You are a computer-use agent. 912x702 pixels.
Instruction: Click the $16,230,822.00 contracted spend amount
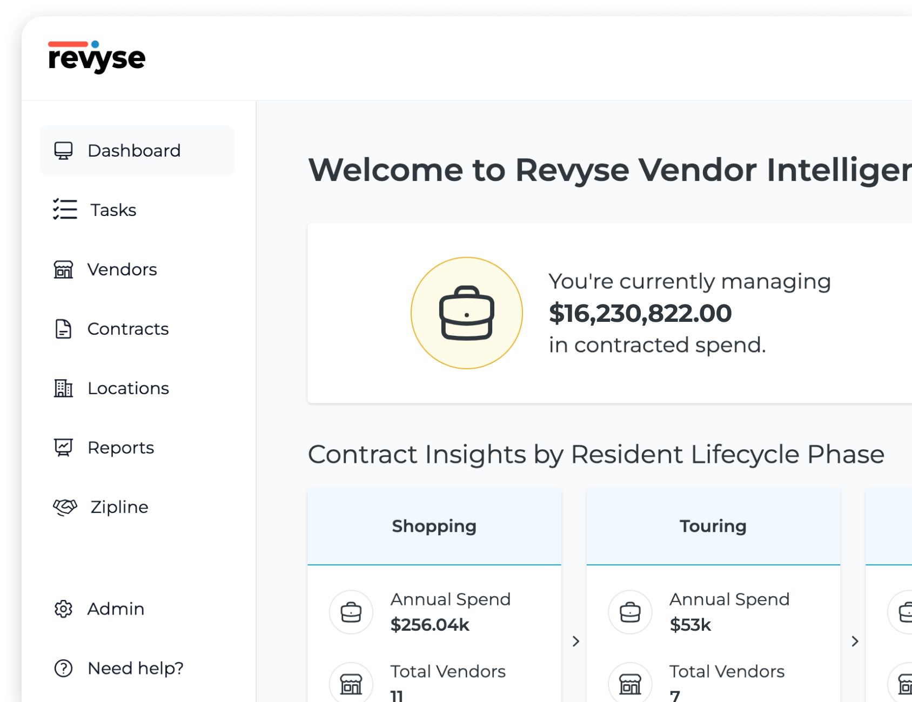[640, 313]
